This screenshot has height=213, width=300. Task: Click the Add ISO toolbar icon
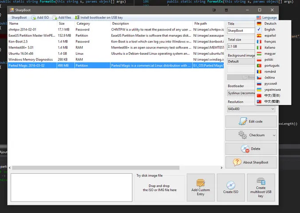[x=33, y=18]
